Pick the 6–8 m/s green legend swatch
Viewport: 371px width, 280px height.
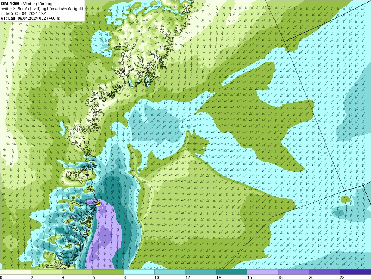(x=108, y=272)
